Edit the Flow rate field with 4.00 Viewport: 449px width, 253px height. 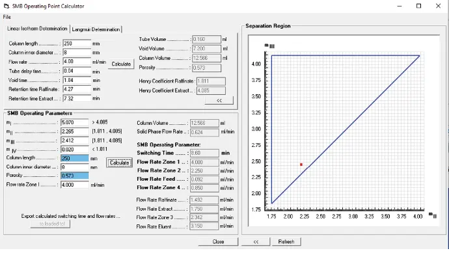tap(77, 62)
